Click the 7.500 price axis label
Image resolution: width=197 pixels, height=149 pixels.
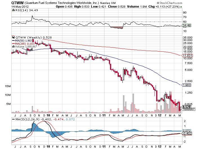pos(189,63)
